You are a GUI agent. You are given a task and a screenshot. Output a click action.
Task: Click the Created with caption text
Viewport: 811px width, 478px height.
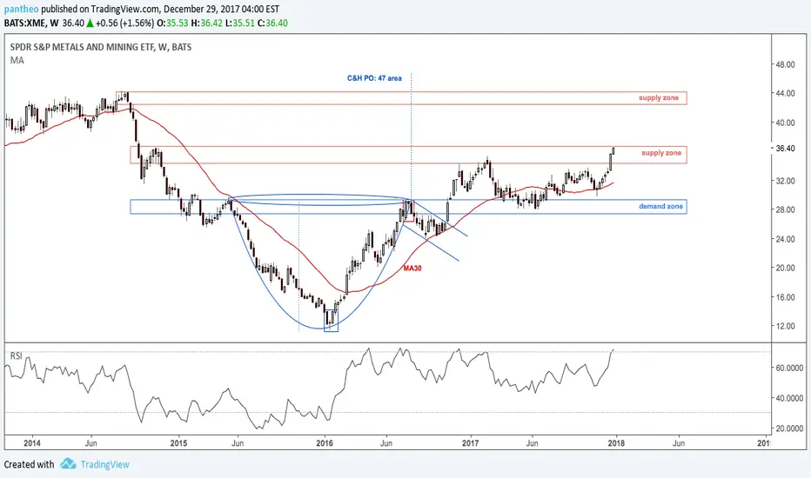[x=29, y=464]
